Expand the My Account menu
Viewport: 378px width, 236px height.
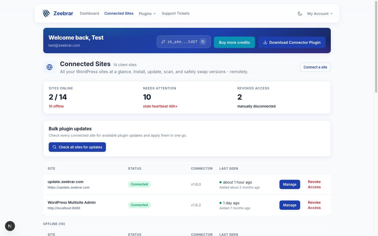pyautogui.click(x=320, y=14)
